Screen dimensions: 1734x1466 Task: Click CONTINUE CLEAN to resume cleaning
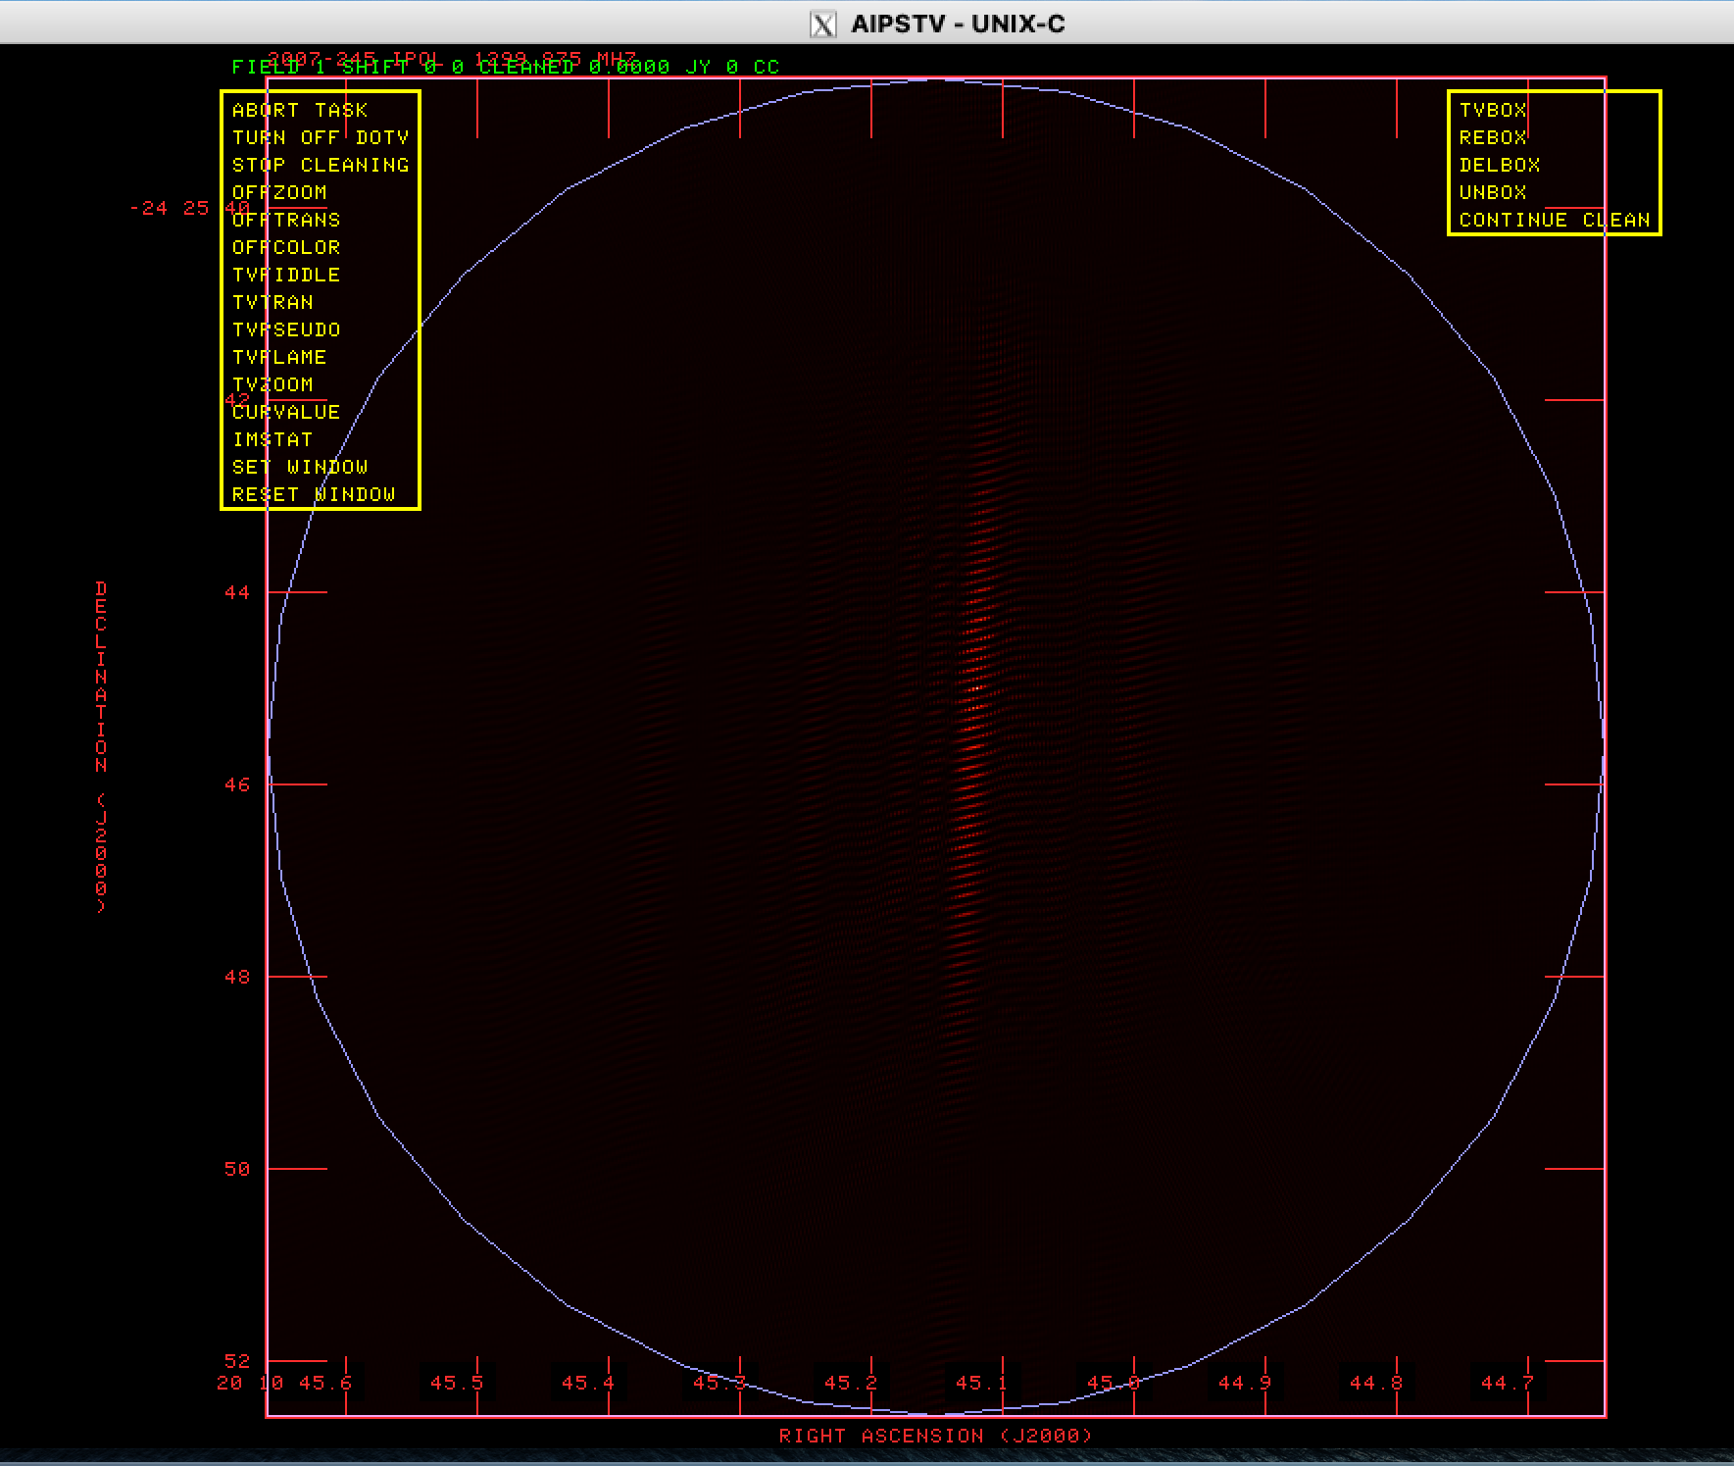(1555, 221)
